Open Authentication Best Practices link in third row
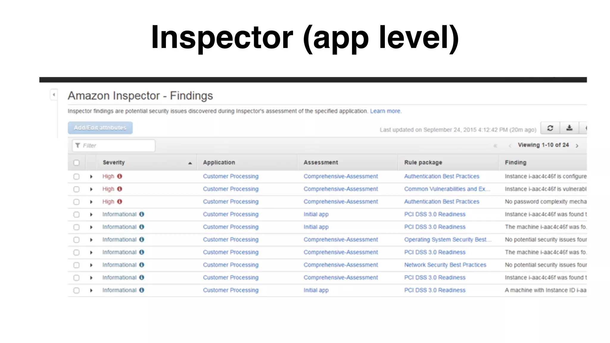610x343 pixels. click(x=442, y=202)
